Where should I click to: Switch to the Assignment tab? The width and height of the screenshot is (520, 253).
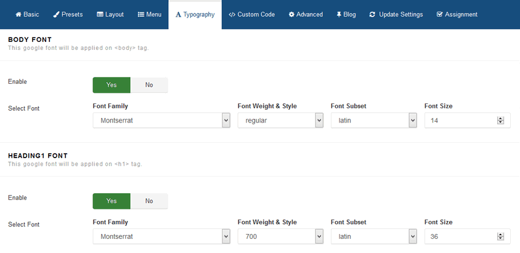458,14
